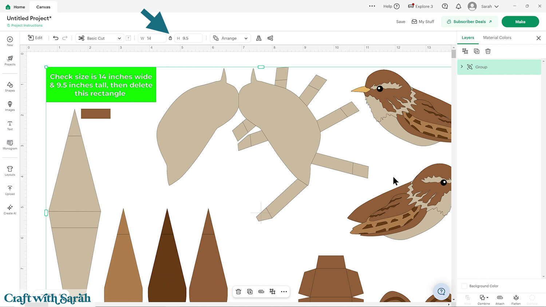The image size is (546, 307).
Task: Open the Upload tool
Action: (10, 190)
